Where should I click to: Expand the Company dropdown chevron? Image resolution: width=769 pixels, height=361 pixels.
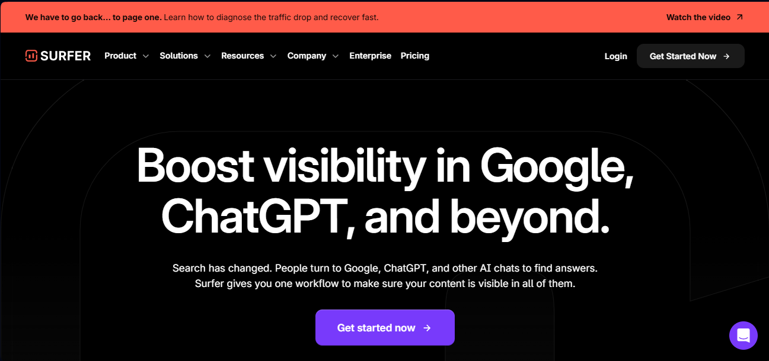(335, 56)
